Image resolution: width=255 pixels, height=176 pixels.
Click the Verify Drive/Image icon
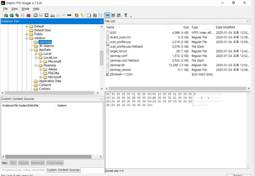click(63, 15)
